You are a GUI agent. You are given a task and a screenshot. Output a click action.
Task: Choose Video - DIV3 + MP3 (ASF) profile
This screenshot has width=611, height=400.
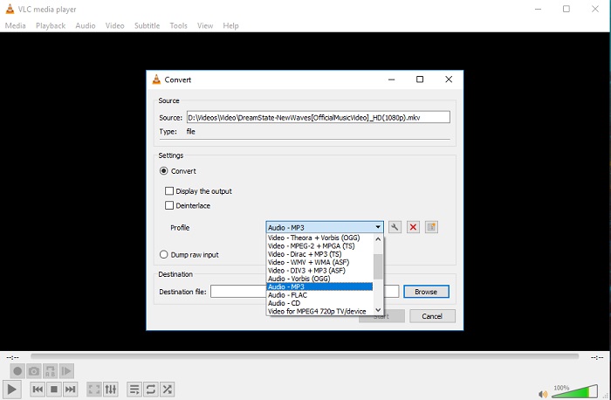pyautogui.click(x=319, y=271)
